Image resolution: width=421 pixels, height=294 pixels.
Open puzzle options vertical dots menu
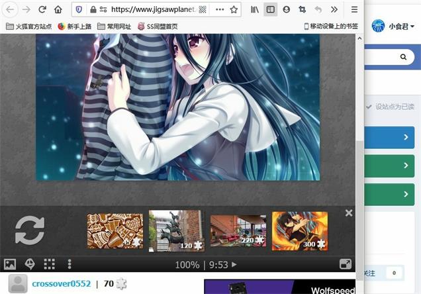70,264
